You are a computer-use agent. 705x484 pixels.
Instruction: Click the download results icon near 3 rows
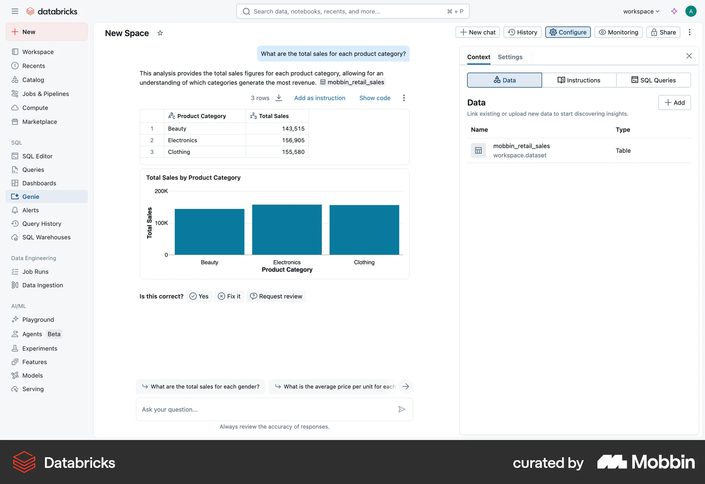tap(279, 98)
